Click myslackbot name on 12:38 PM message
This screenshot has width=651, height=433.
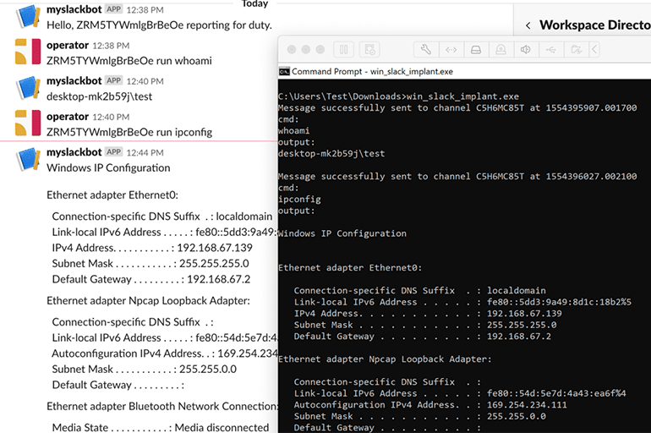click(x=74, y=9)
